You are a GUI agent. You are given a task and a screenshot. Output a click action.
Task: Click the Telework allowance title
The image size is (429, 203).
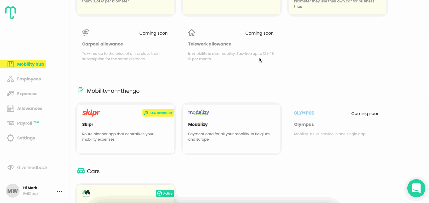pos(210,44)
